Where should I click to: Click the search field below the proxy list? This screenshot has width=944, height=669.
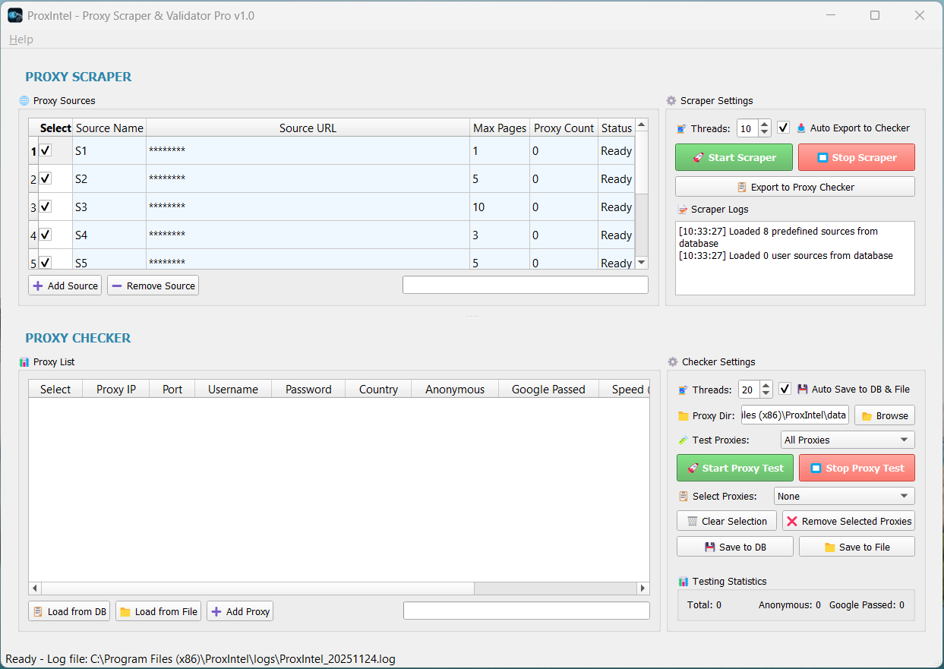point(526,610)
